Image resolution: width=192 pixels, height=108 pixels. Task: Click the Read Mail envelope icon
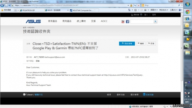[x=141, y=10]
